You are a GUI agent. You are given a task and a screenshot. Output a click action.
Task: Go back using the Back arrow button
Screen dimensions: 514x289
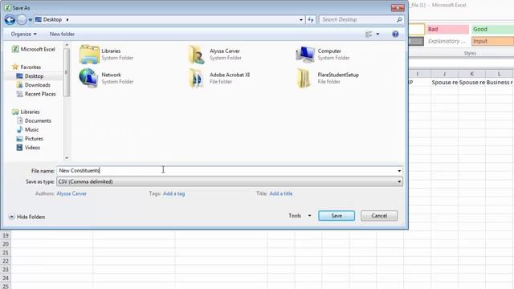pyautogui.click(x=10, y=19)
